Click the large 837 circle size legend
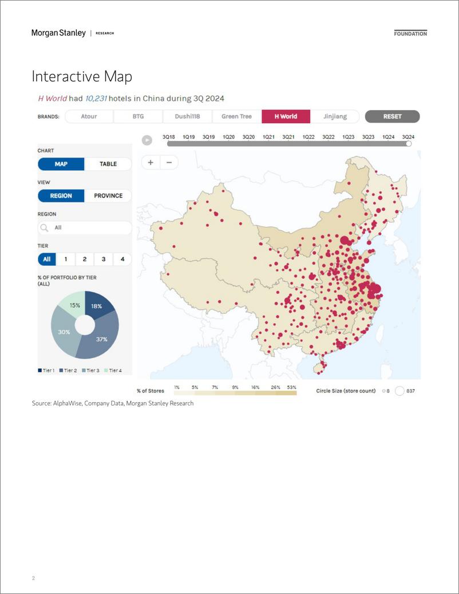459x594 pixels. tap(399, 391)
